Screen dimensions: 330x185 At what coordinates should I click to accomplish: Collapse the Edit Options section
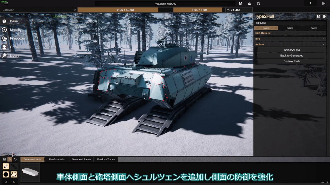click(324, 33)
